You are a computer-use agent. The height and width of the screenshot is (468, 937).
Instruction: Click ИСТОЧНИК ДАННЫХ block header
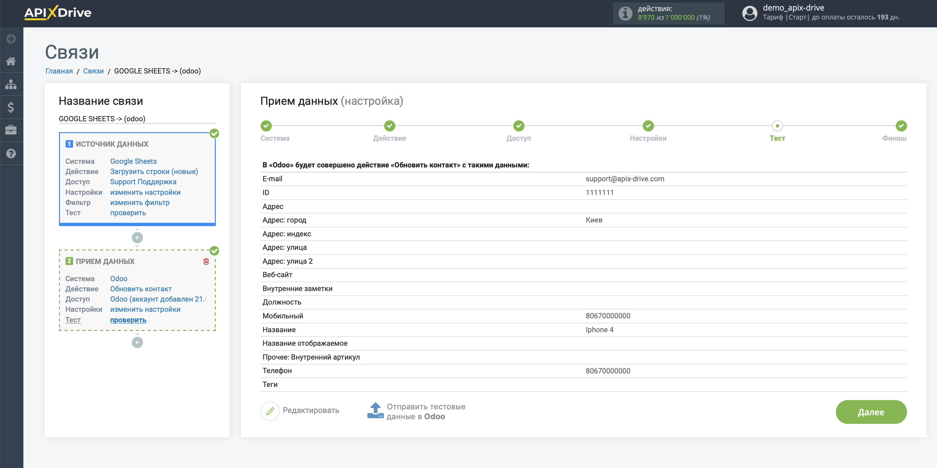coord(112,144)
